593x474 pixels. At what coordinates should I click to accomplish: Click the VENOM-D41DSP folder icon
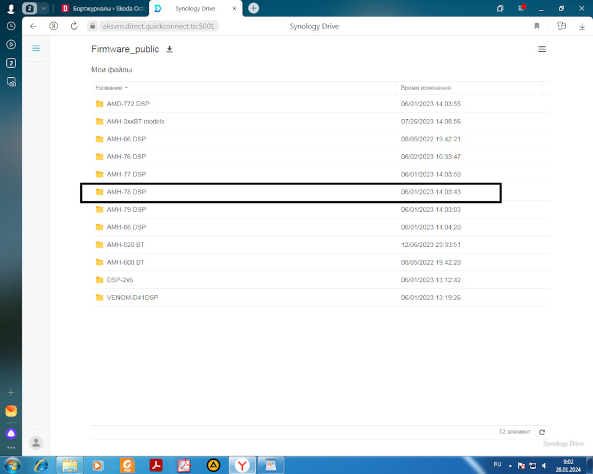tap(99, 297)
